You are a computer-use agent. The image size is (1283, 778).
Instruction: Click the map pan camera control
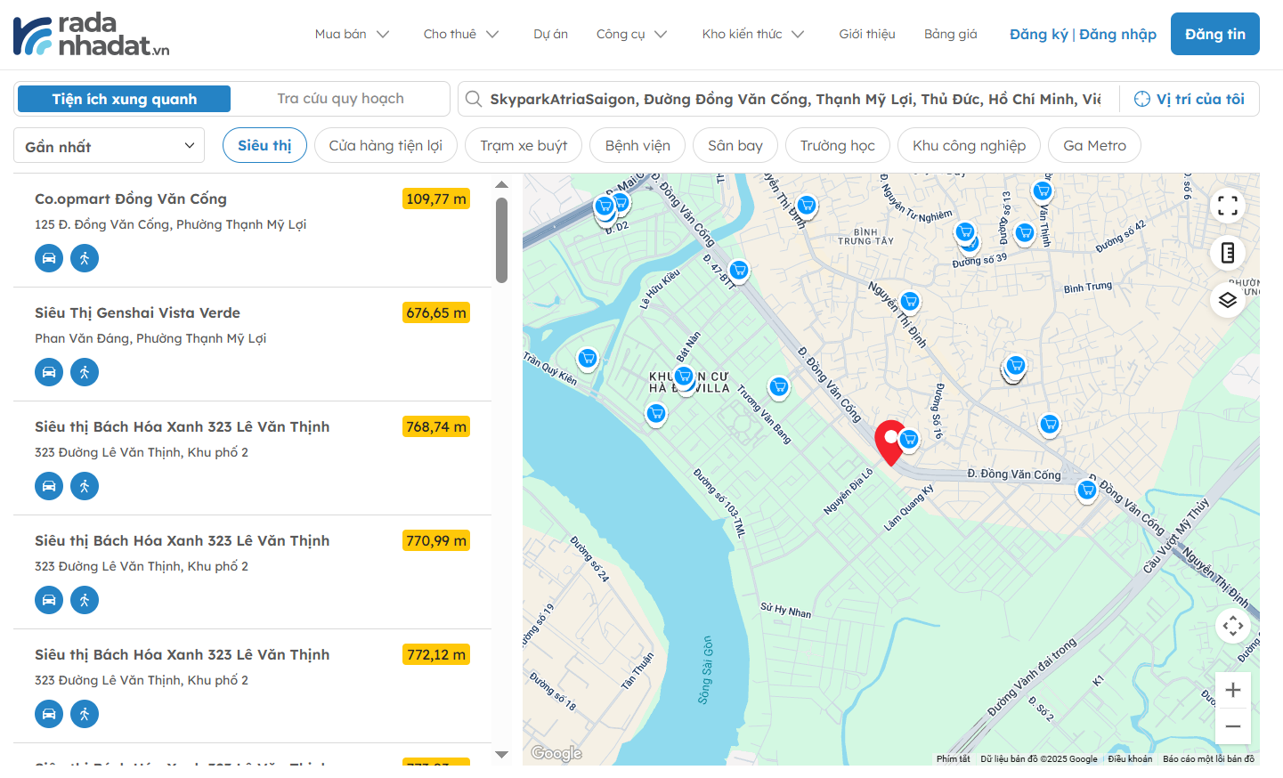click(x=1233, y=626)
